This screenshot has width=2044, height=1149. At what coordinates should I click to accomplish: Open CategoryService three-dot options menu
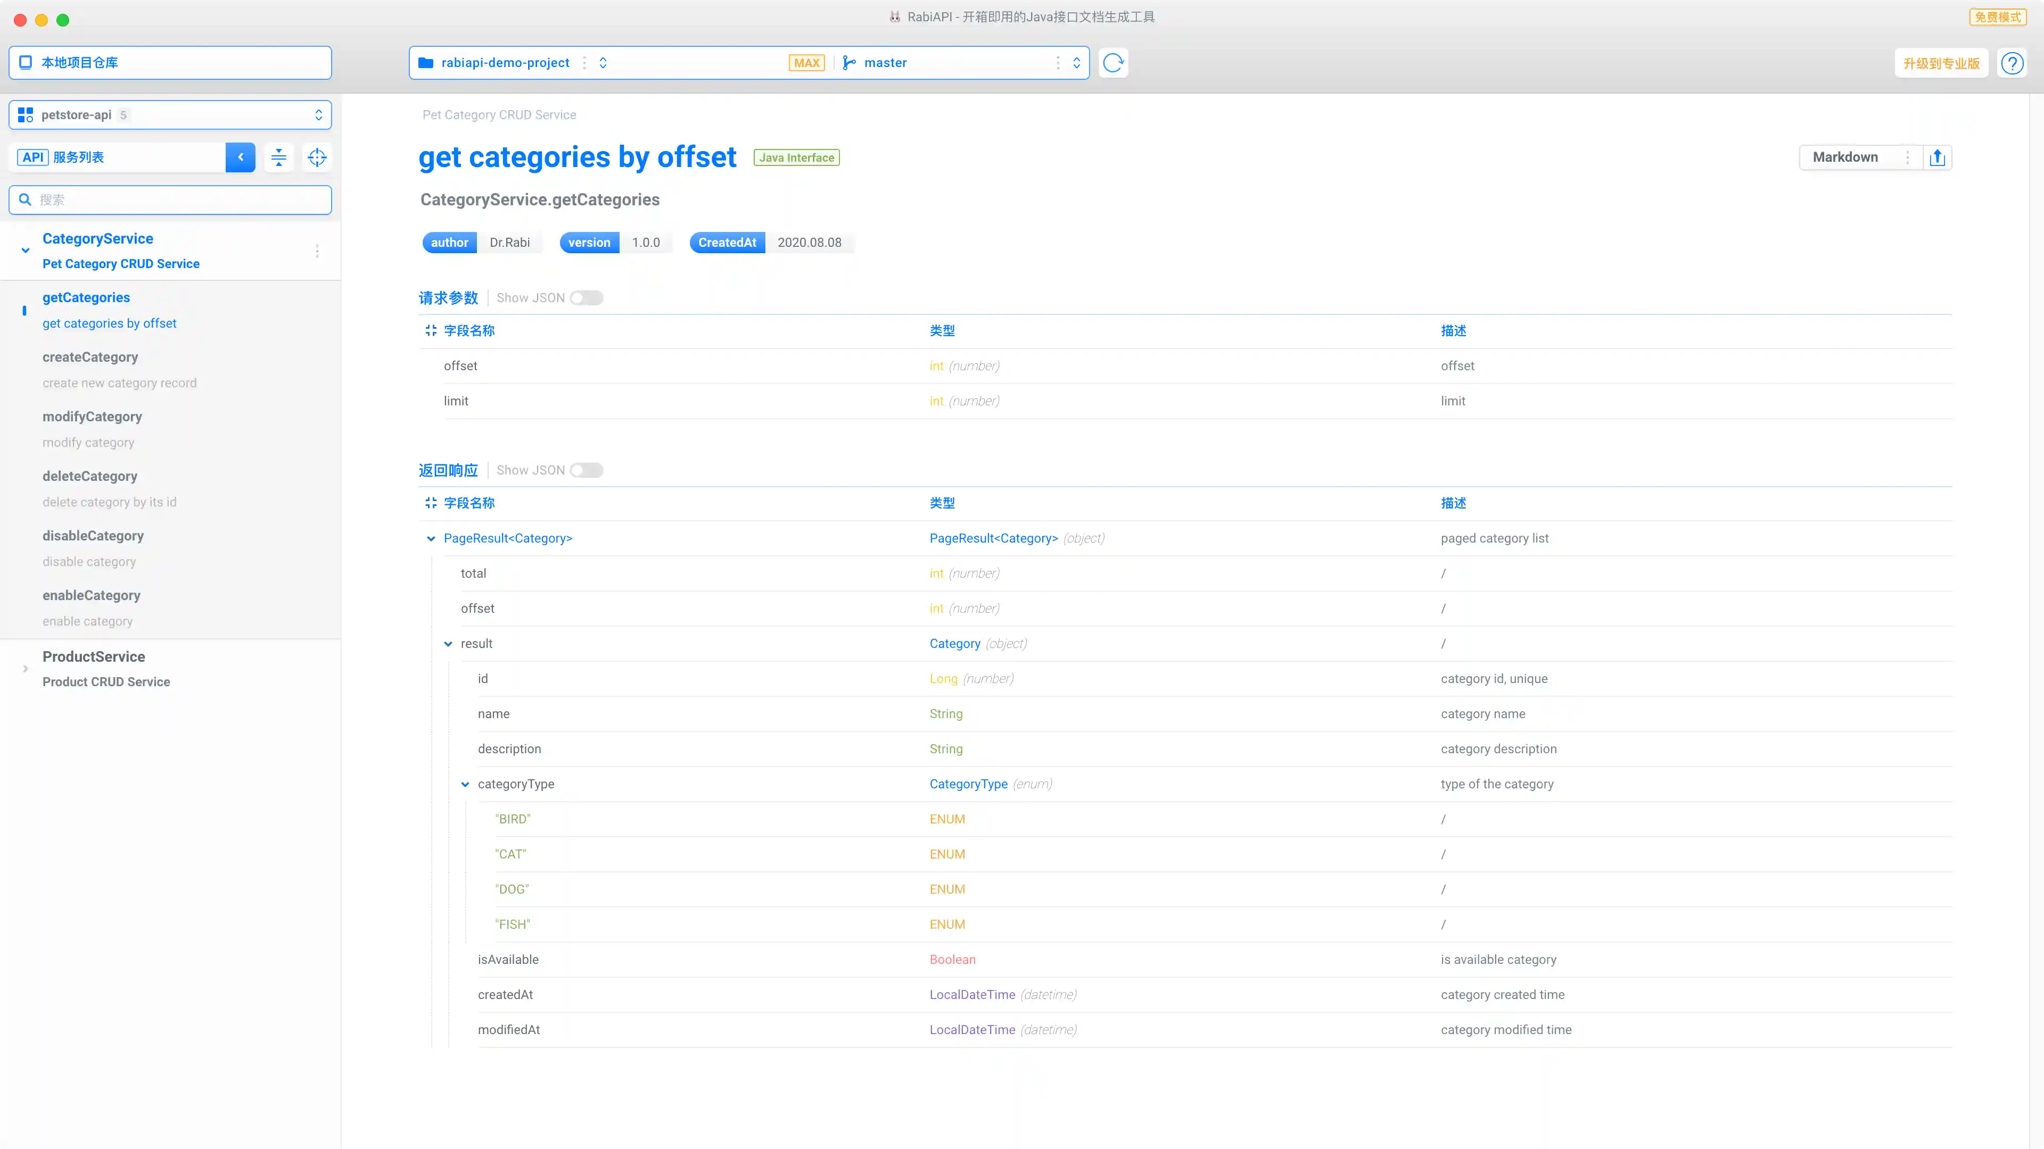coord(317,252)
